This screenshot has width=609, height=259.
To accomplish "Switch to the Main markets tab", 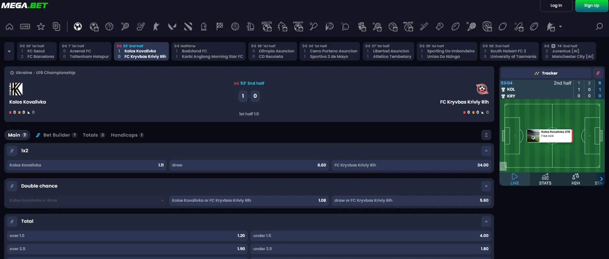I will pos(17,135).
